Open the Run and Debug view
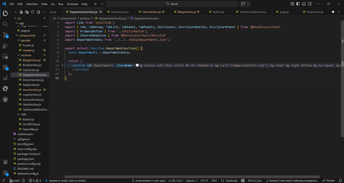The image size is (344, 183). [x=5, y=46]
